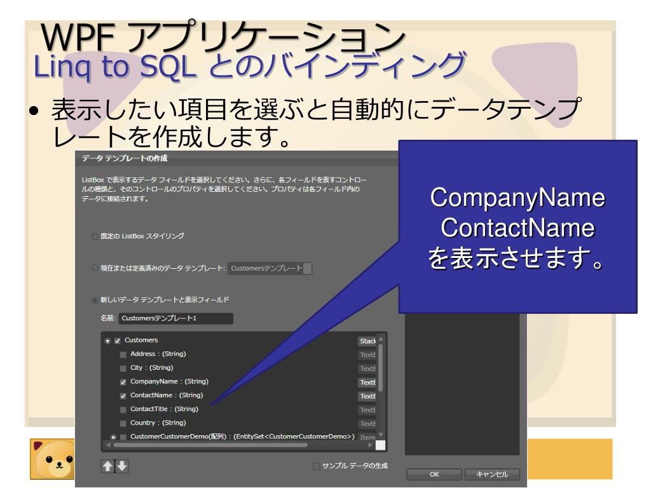Click the dog mascot image on slide
Screen dimensions: 651x488
tap(53, 459)
